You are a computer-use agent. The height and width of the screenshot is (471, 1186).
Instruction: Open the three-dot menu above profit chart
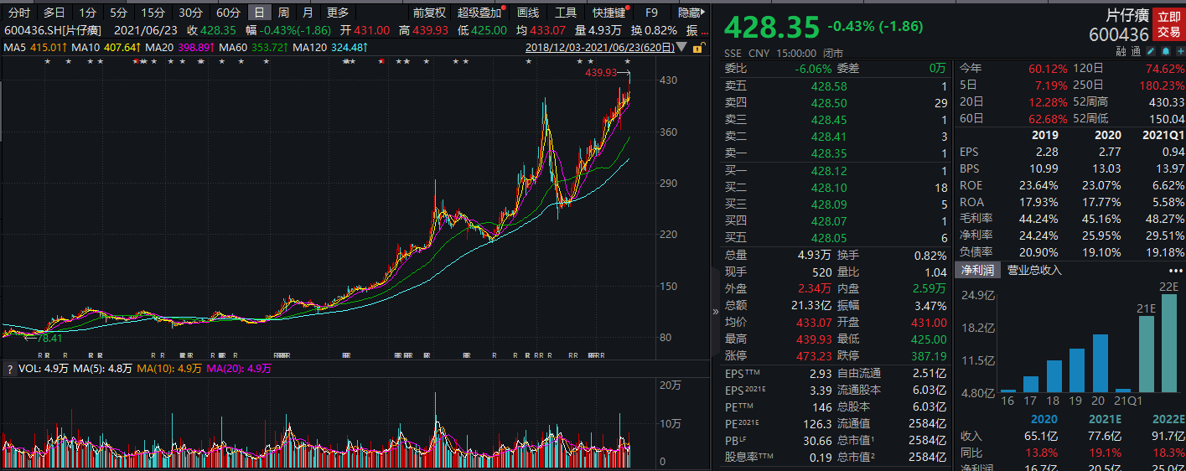pyautogui.click(x=1175, y=271)
